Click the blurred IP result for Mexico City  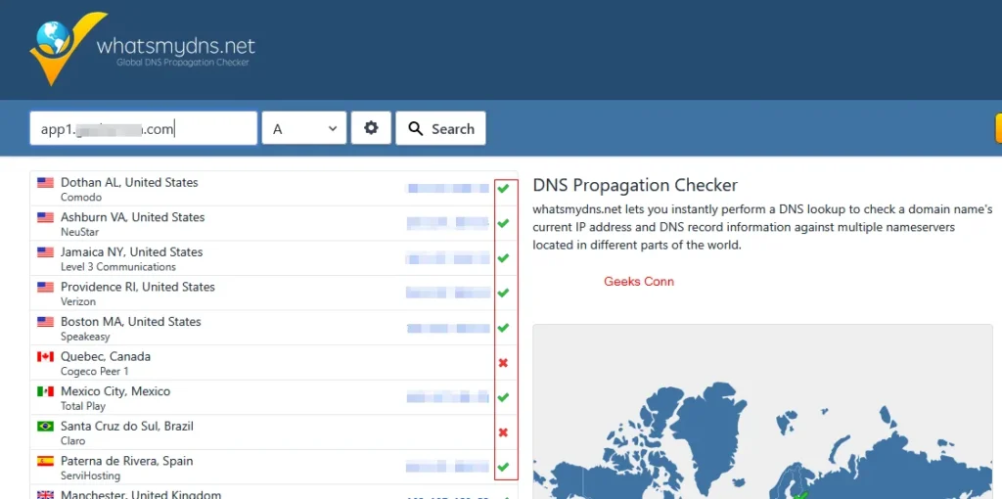pos(447,397)
